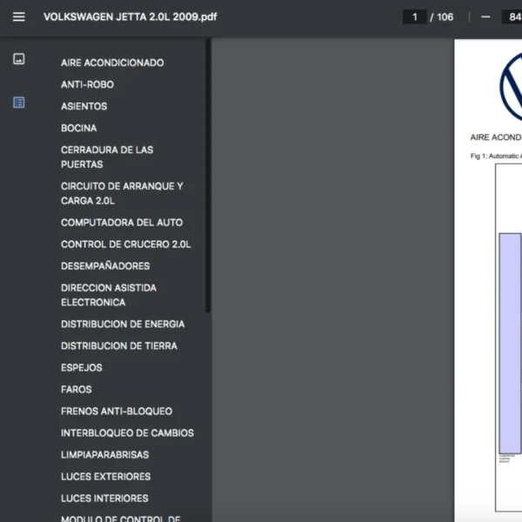Screen dimensions: 522x522
Task: Open FRENOS ANTI-BLOQUEO outline entry
Action: [x=117, y=412]
